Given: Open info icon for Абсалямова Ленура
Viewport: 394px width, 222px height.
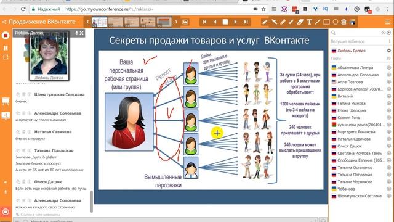Looking at the screenshot, I should (x=388, y=67).
